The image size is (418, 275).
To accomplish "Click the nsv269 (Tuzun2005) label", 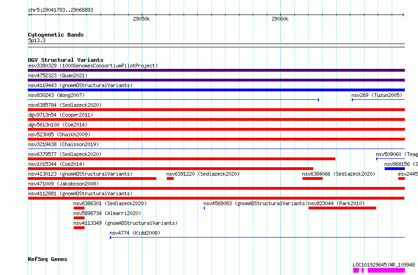I will pos(377,95).
